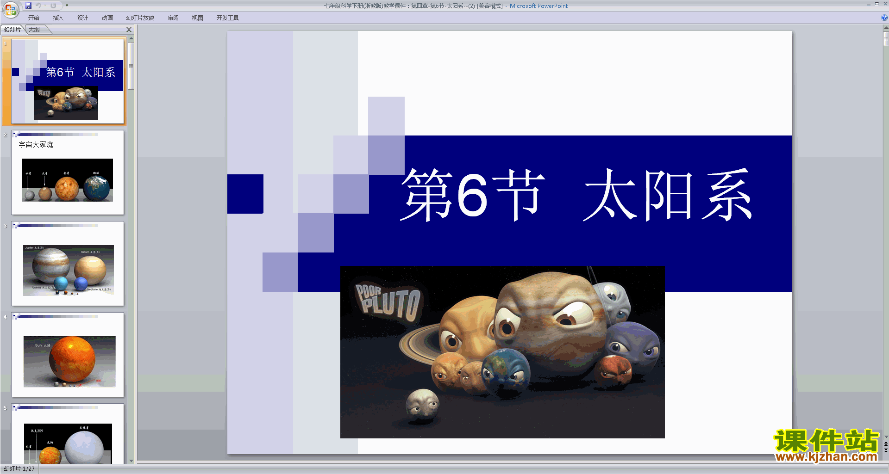
Task: Open the 审阅 ribbon tab
Action: coord(173,18)
